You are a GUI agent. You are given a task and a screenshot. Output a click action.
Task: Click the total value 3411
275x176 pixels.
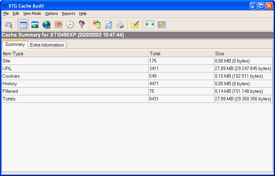point(154,68)
